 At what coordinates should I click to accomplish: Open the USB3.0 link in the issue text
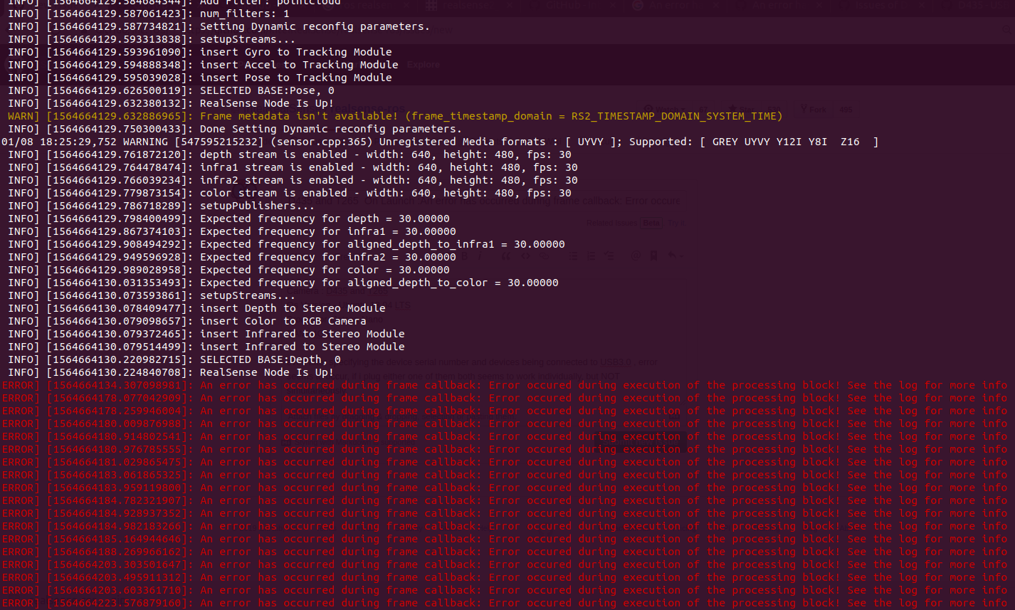[x=616, y=362]
